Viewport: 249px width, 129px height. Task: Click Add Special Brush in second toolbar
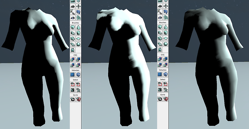point(160,74)
